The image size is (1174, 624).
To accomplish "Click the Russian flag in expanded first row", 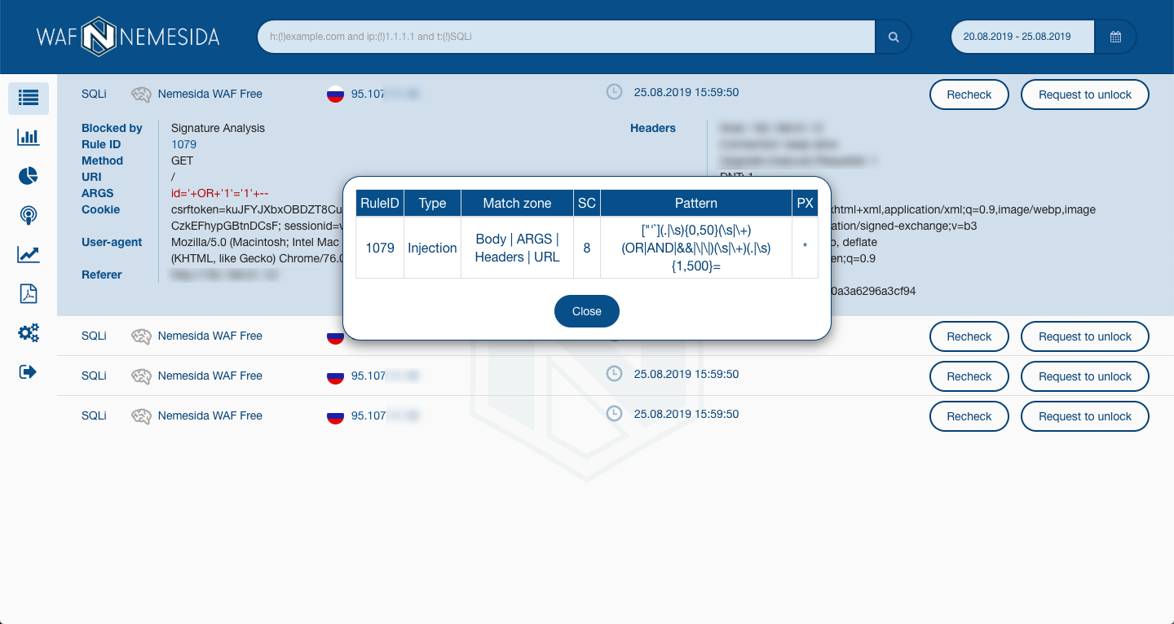I will [x=335, y=94].
